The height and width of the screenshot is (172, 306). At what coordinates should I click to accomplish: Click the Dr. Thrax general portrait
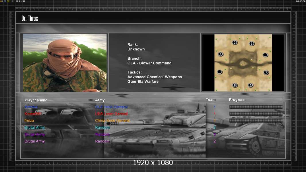point(65,63)
